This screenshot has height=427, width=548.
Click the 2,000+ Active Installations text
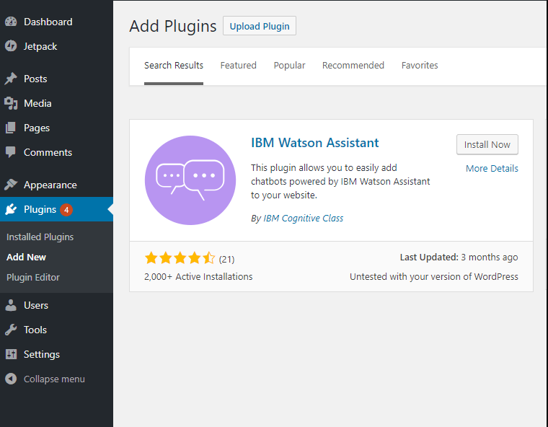click(x=198, y=277)
